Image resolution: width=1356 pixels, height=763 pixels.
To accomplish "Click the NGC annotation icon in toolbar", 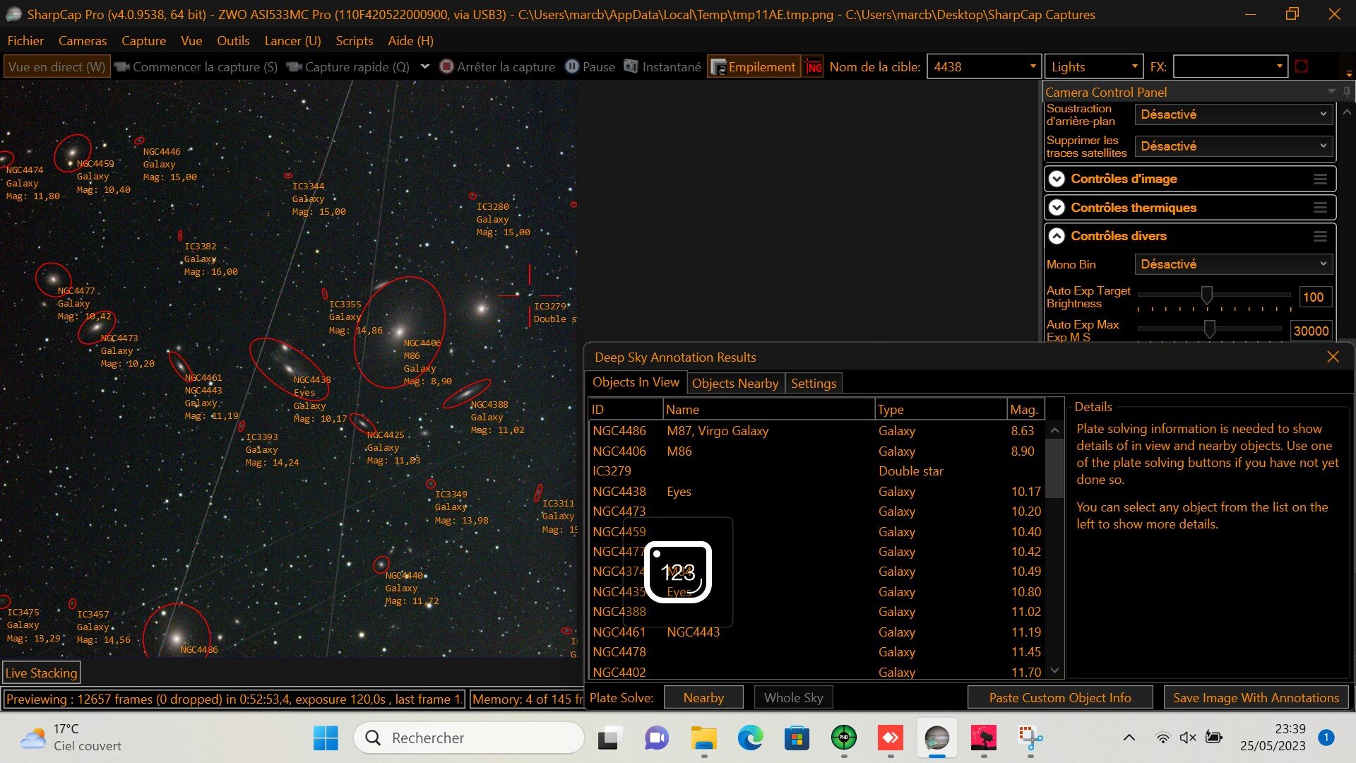I will (814, 67).
